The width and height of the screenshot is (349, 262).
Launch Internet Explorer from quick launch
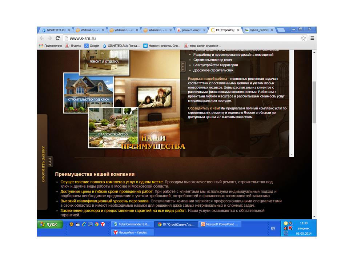pos(84,225)
